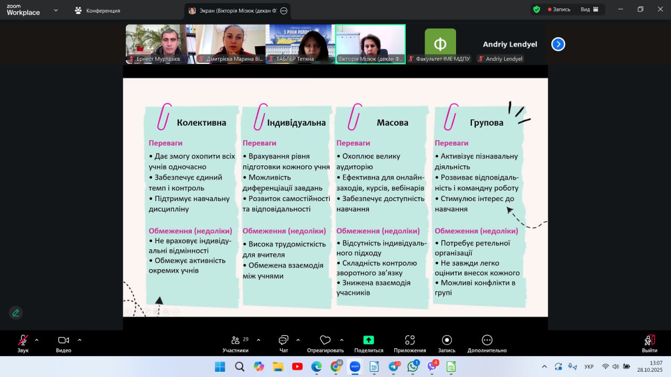Image resolution: width=671 pixels, height=377 pixels.
Task: Click Выйти to leave the meeting
Action: 649,343
